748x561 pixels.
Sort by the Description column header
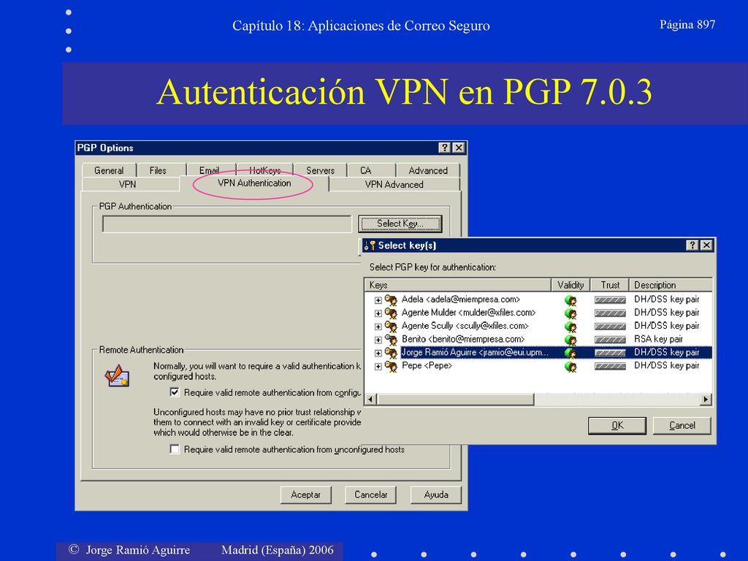(671, 285)
